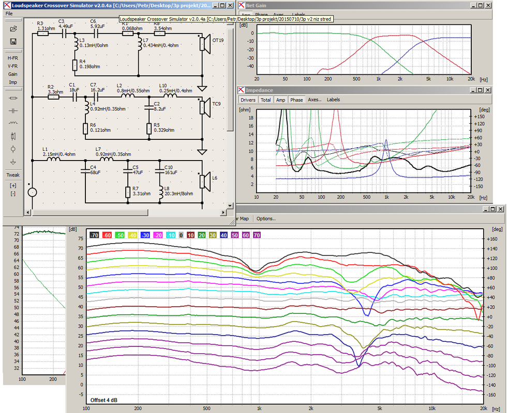The image size is (507, 413).
Task: Click the -30 degree legend swatch
Action: pos(145,235)
